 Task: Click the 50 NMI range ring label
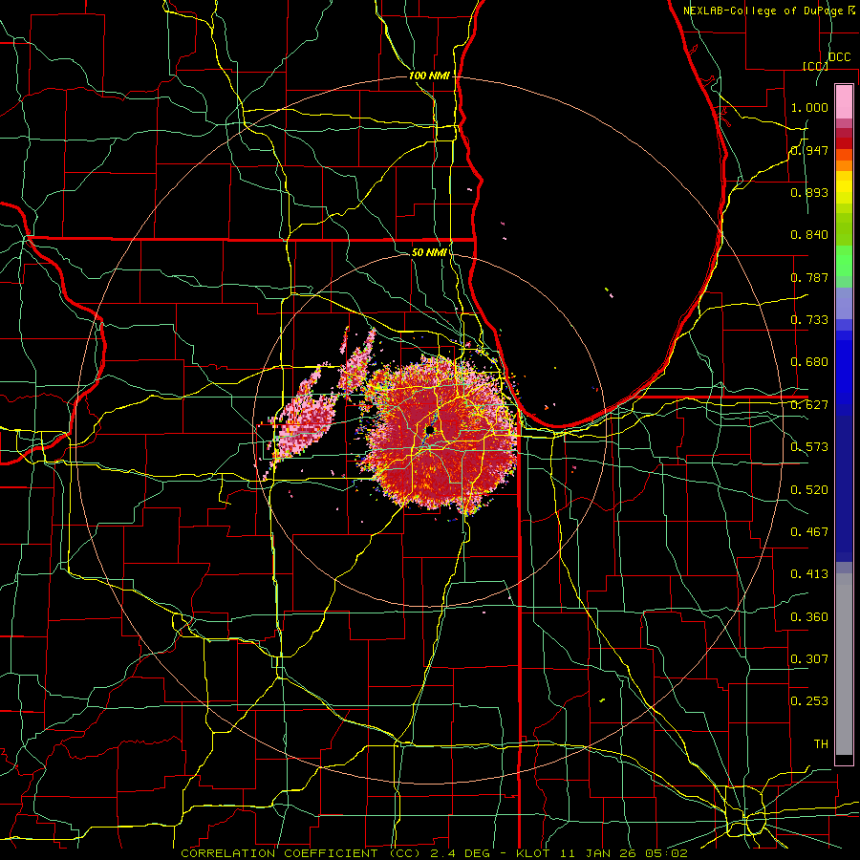[429, 252]
